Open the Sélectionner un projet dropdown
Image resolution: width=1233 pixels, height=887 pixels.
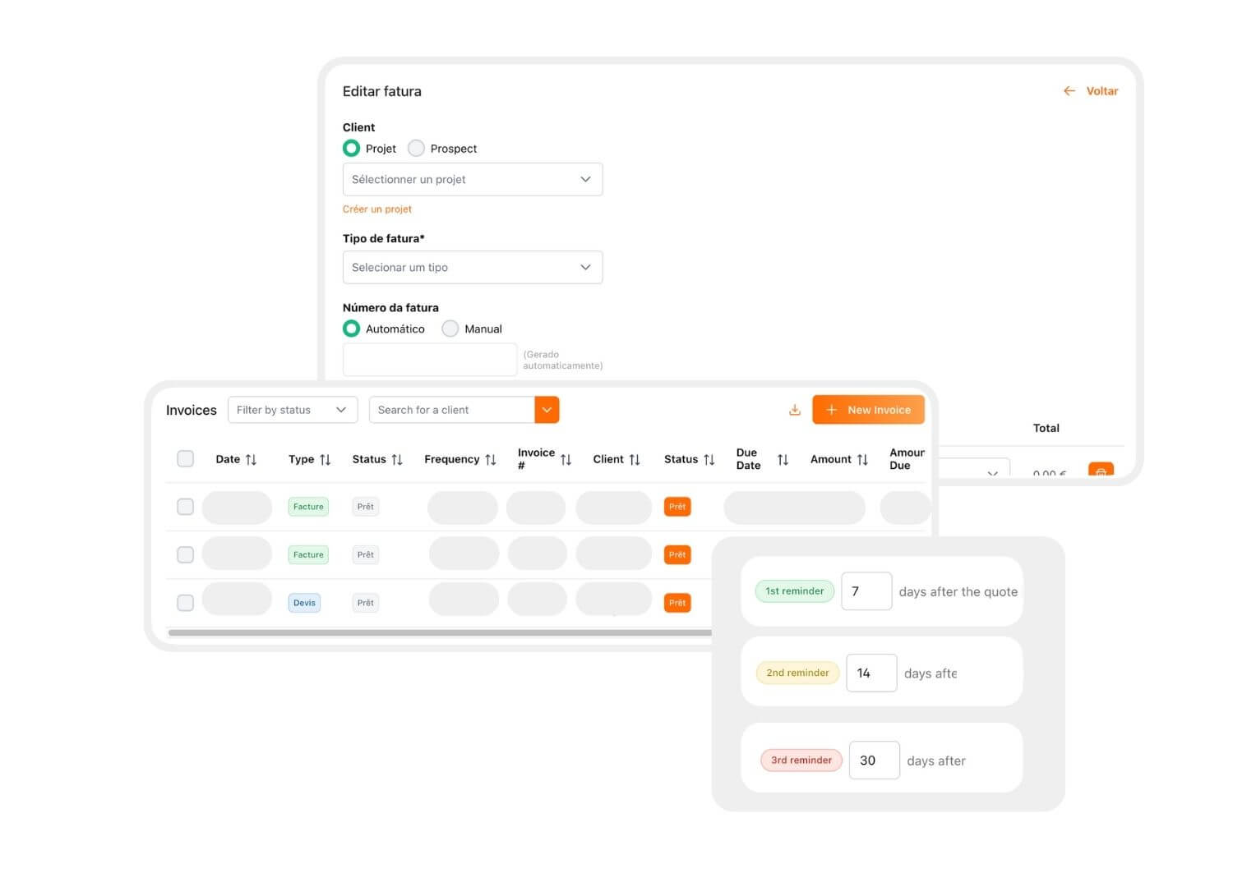(473, 179)
